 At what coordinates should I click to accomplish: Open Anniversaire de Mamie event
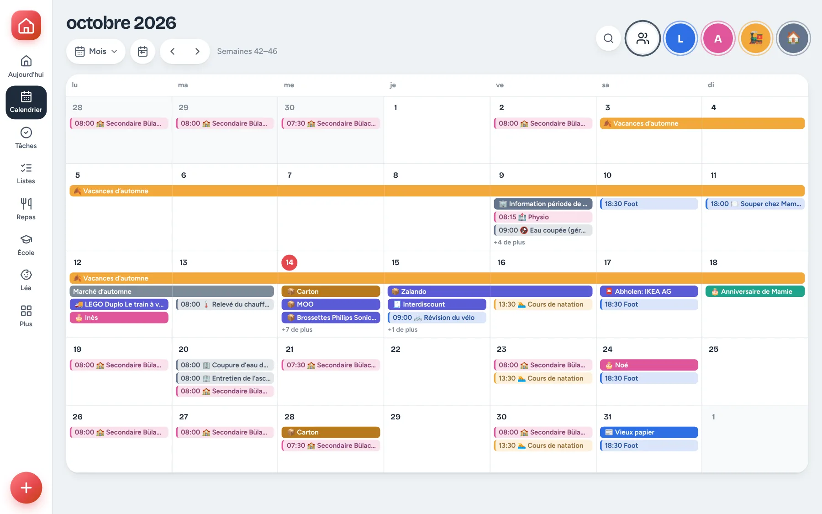755,291
